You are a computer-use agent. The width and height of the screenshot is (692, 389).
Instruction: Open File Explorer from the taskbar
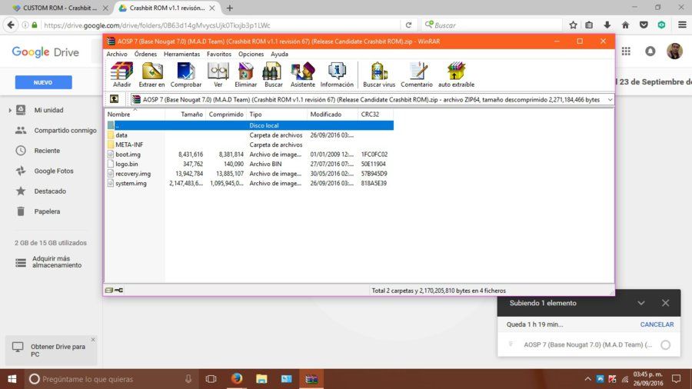(x=261, y=378)
